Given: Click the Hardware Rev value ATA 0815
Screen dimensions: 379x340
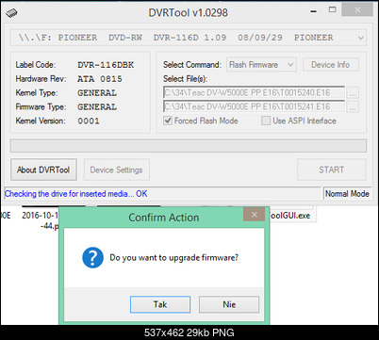Looking at the screenshot, I should coord(100,79).
